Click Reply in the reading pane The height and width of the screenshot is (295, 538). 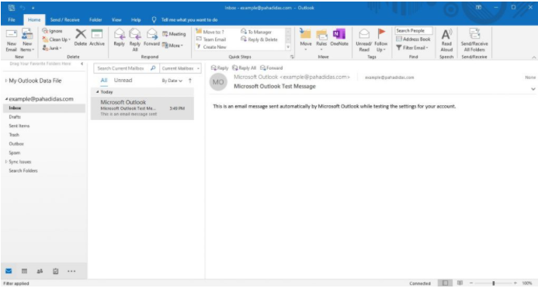(220, 68)
